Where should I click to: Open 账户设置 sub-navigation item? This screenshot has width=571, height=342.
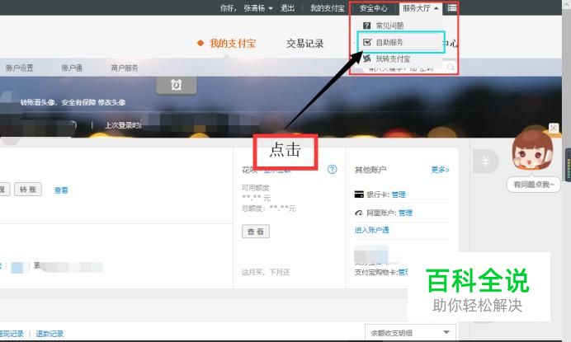[x=19, y=68]
